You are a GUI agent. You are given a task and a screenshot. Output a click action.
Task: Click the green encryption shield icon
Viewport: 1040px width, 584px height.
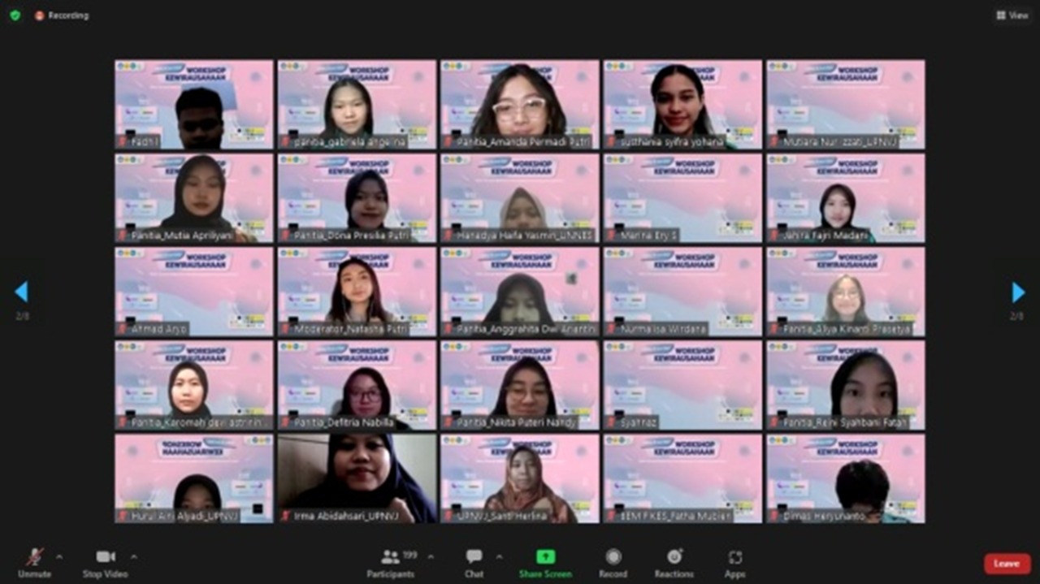[15, 15]
